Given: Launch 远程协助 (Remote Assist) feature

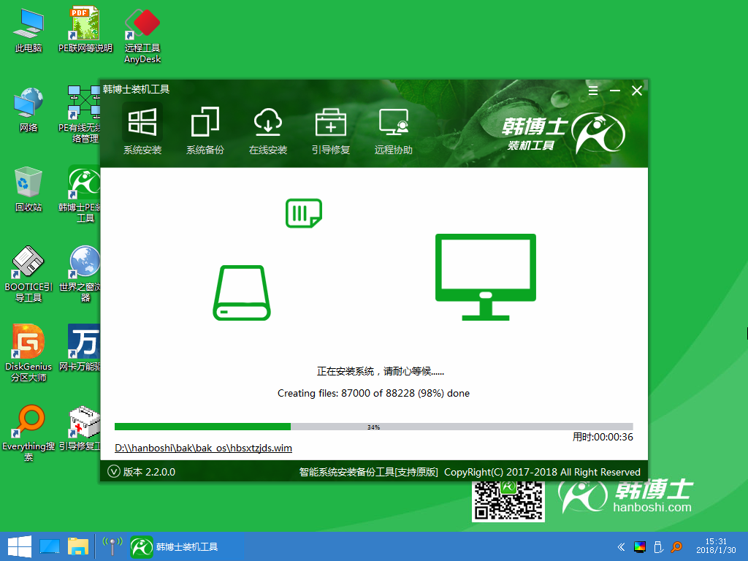Looking at the screenshot, I should (x=394, y=130).
